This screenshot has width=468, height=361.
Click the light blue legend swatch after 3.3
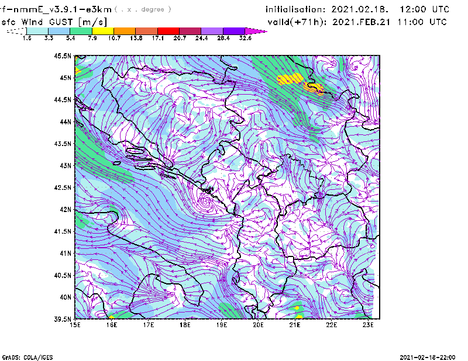(59, 31)
